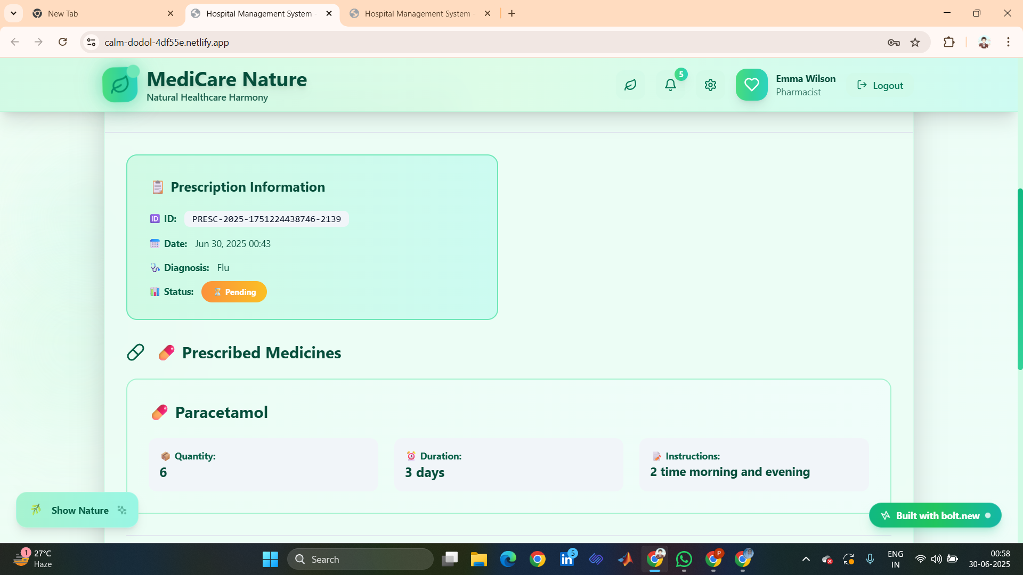The image size is (1023, 575).
Task: Open the settings gear icon
Action: tap(710, 85)
